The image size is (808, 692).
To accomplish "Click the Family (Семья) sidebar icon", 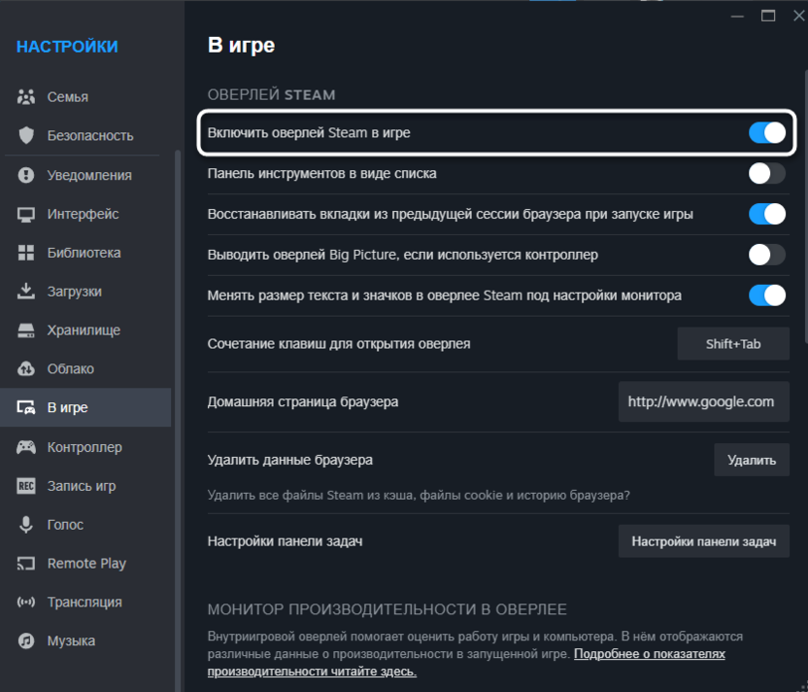I will [x=26, y=97].
